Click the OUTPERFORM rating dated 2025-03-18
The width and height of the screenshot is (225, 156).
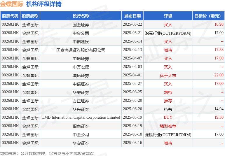click(x=168, y=135)
